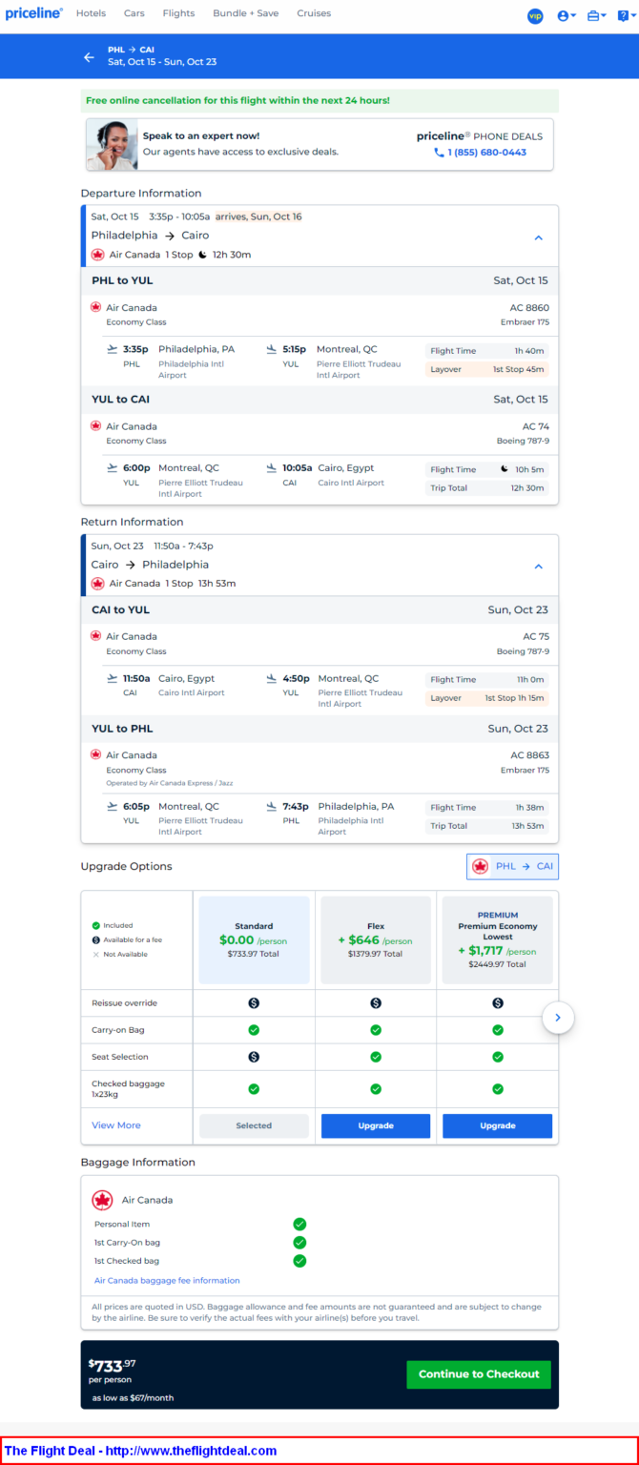The image size is (639, 1465).
Task: Select the Standard fare card
Action: 254,939
